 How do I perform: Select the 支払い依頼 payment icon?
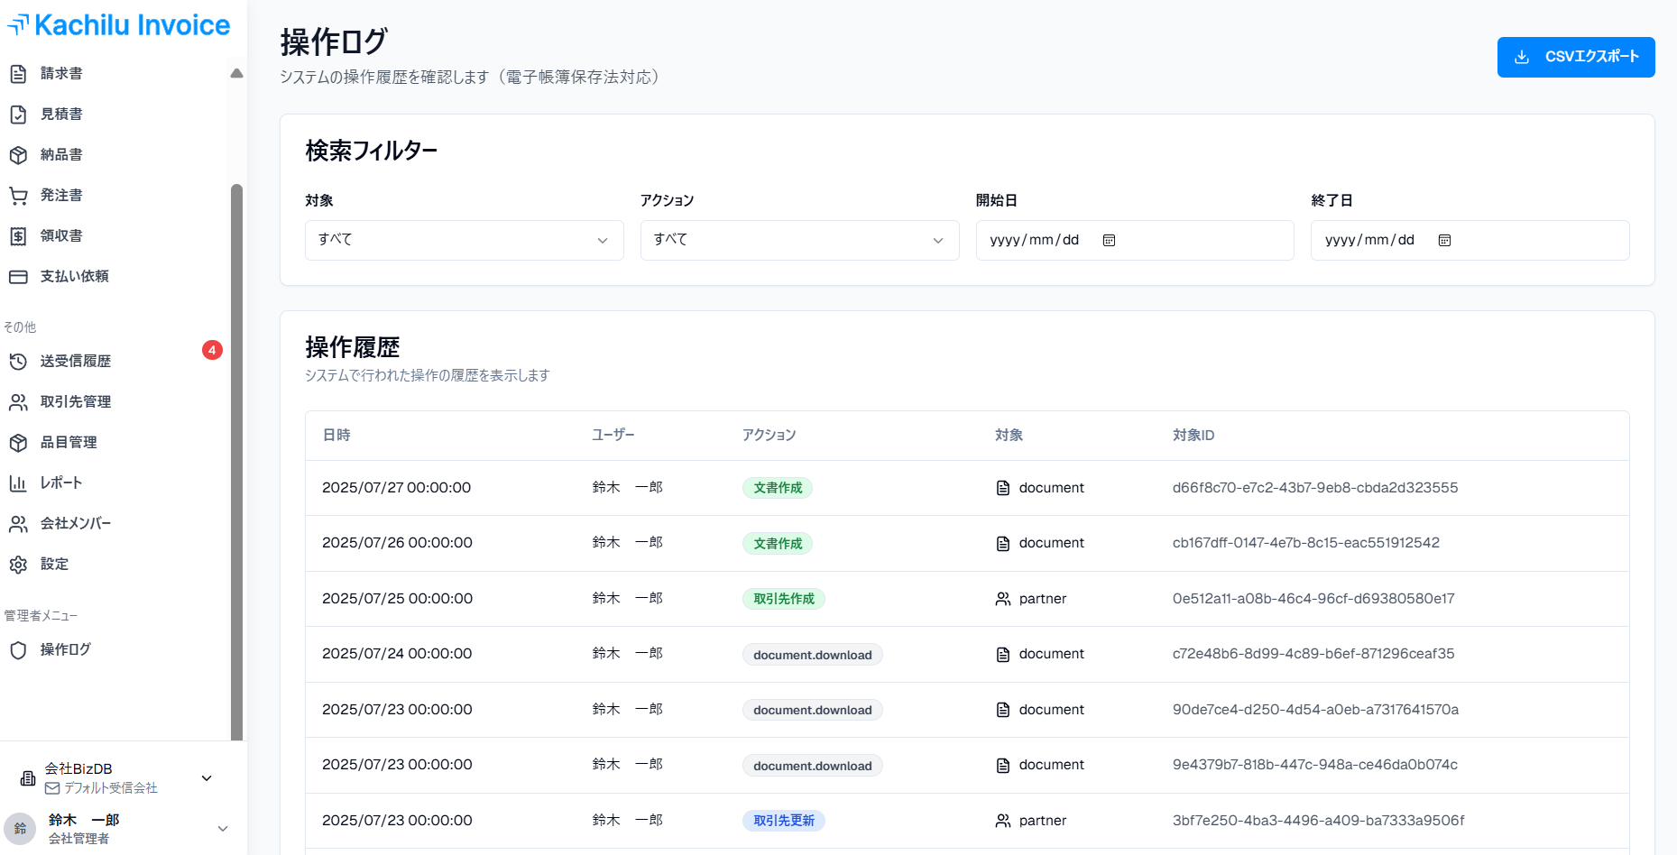point(19,276)
